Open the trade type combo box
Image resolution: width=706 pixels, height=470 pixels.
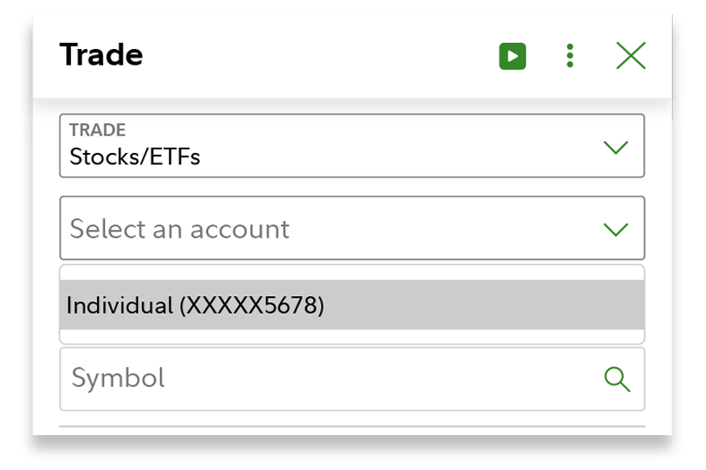[352, 146]
